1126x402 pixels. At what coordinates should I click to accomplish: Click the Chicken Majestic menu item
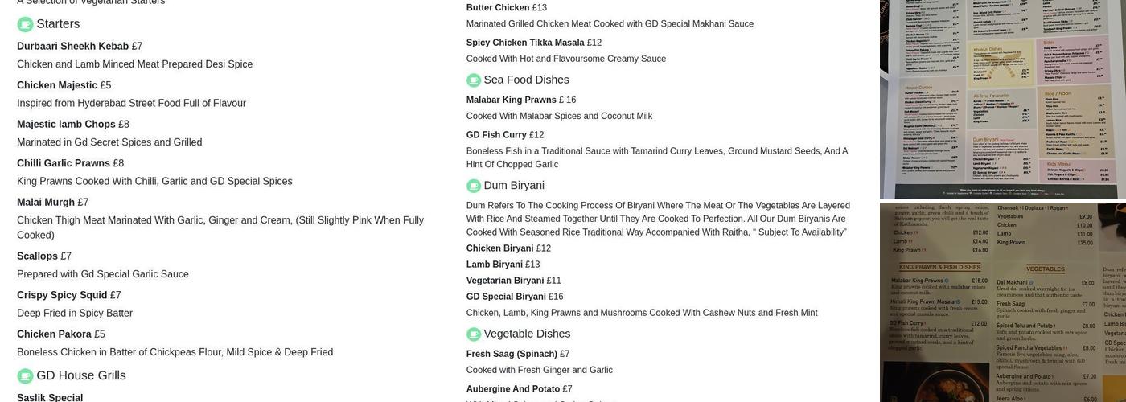(57, 85)
